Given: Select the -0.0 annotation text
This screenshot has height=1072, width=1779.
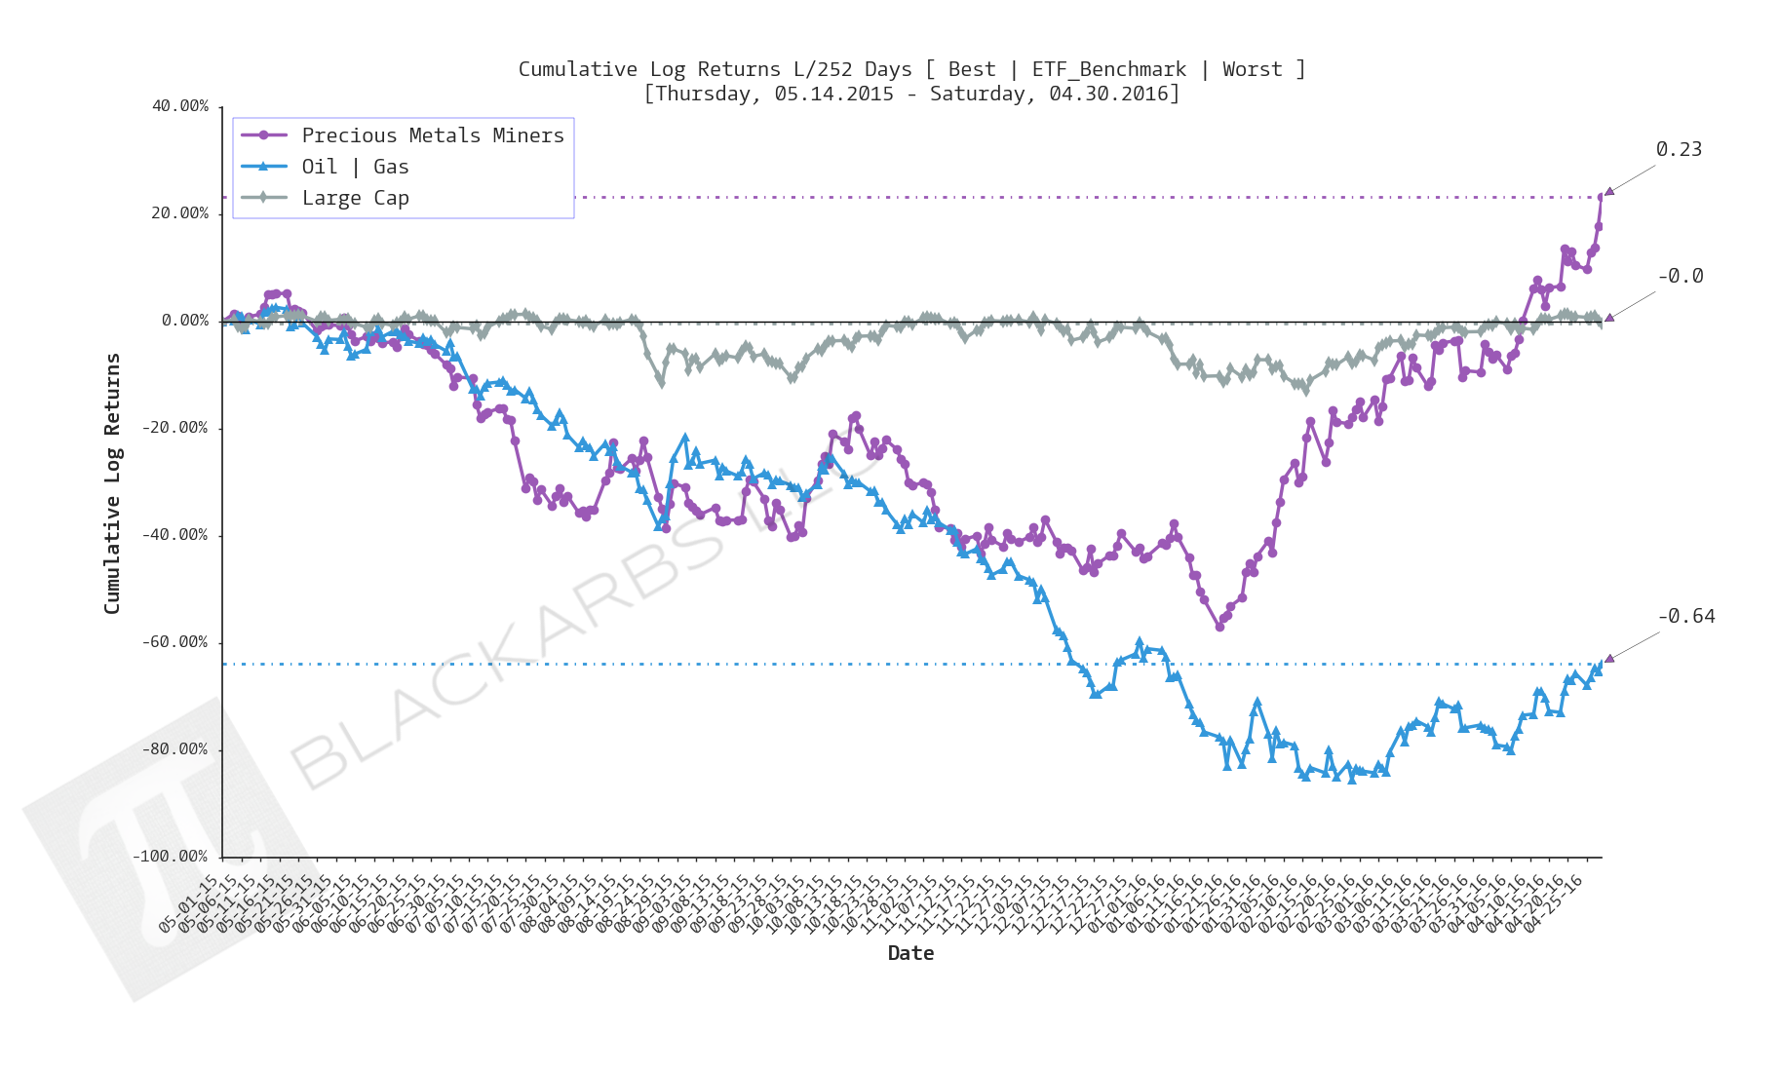Looking at the screenshot, I should tap(1682, 276).
